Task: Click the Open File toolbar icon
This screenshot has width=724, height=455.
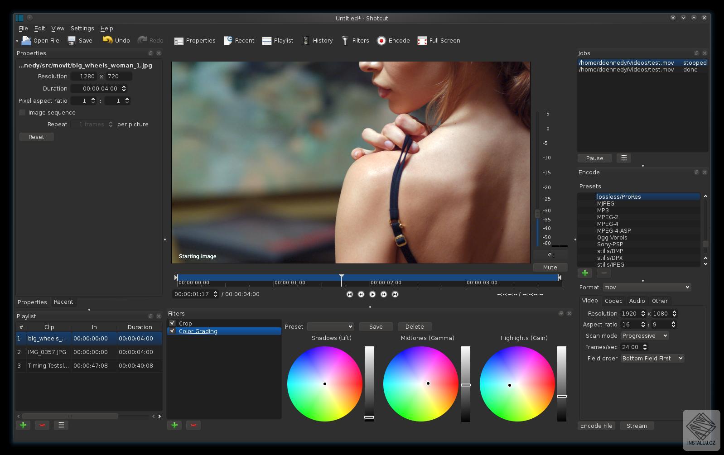Action: tap(27, 41)
